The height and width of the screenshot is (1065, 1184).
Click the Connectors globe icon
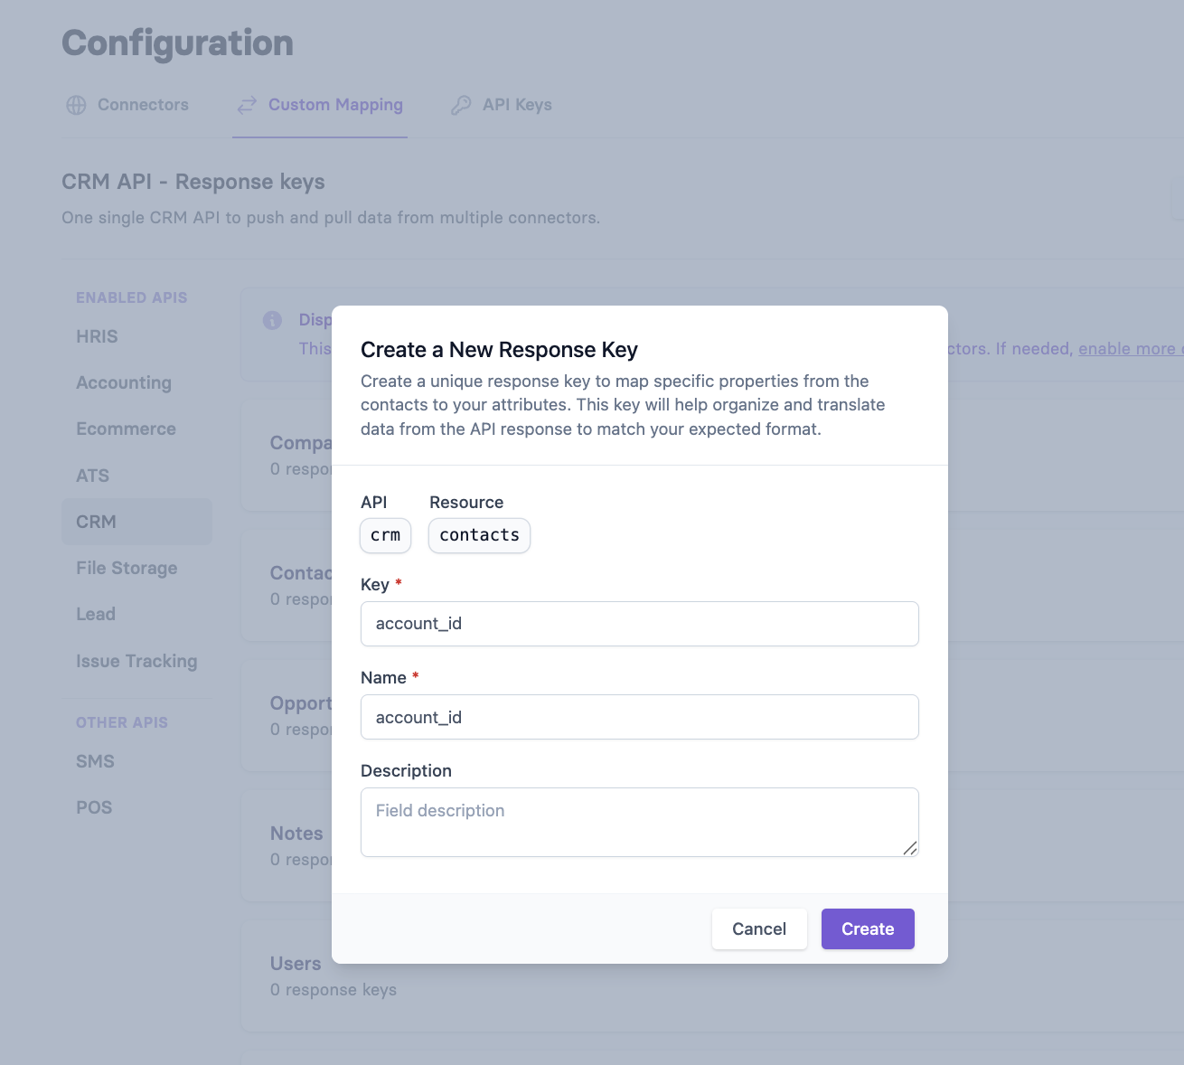[77, 105]
